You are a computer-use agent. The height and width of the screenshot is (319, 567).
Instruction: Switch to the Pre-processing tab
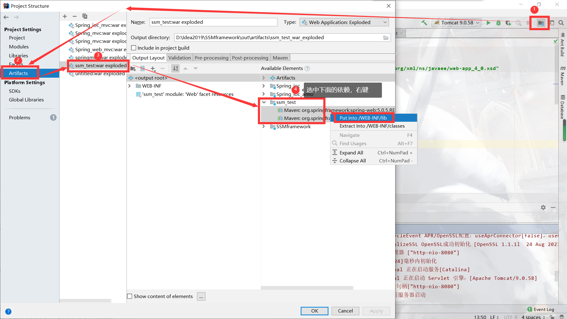[211, 58]
